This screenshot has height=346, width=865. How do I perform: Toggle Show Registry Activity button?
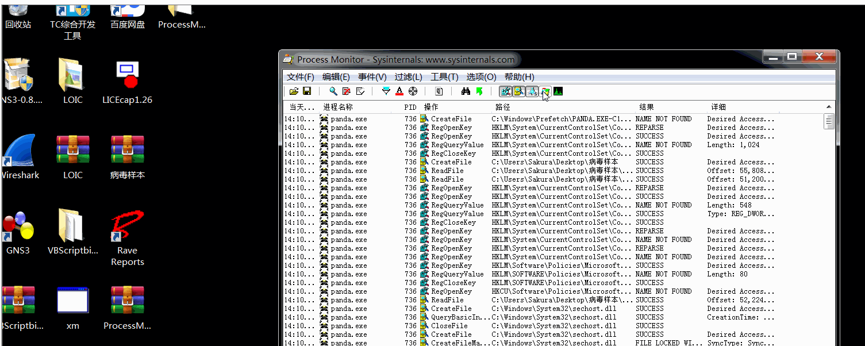click(x=505, y=91)
